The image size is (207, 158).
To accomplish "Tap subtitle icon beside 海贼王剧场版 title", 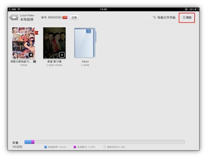I will tap(35, 62).
